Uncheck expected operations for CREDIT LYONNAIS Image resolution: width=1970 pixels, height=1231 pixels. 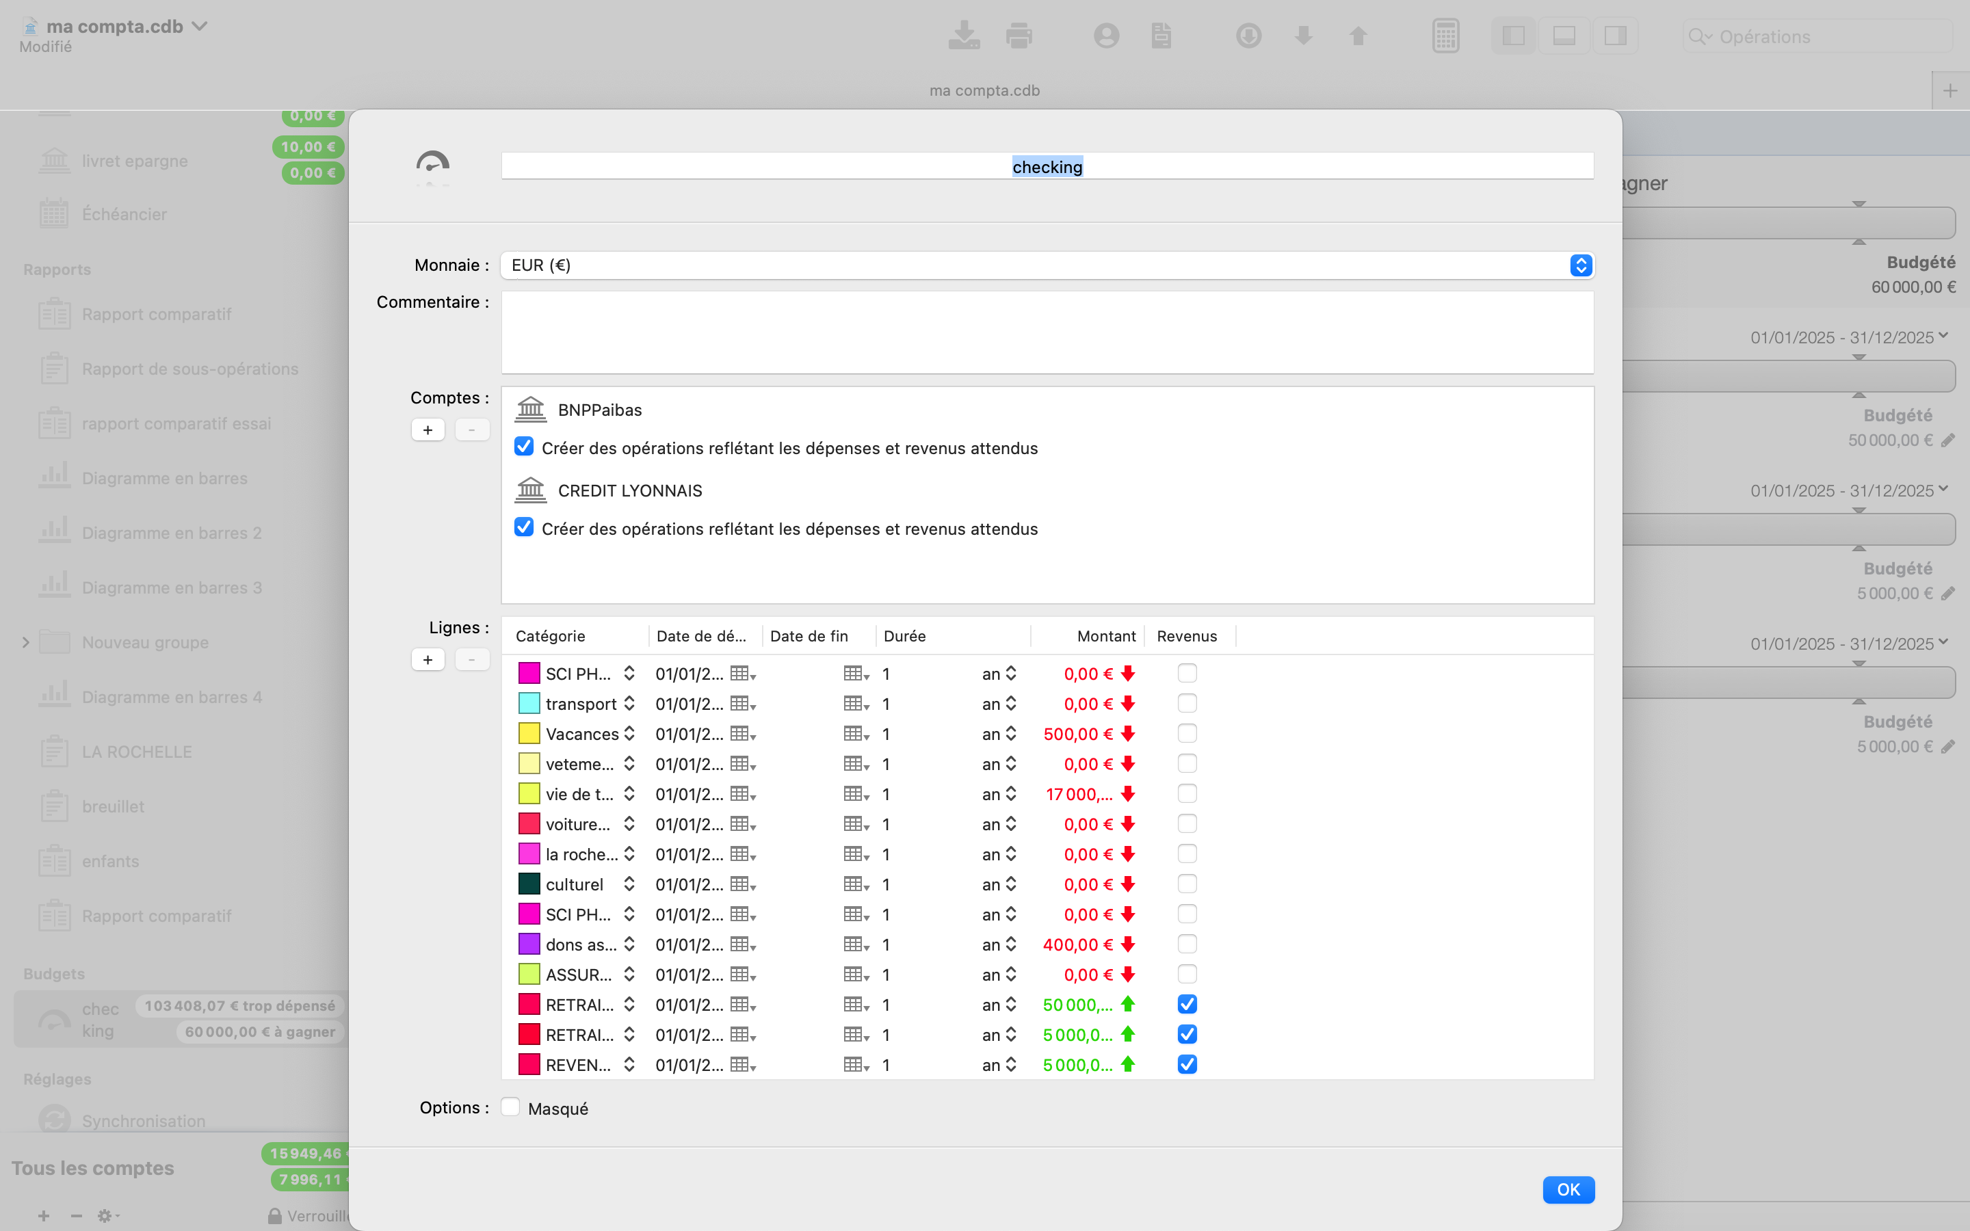(524, 527)
